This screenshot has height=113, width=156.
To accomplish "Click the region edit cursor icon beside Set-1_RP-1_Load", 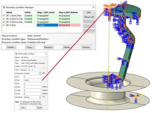I will pos(35,66).
